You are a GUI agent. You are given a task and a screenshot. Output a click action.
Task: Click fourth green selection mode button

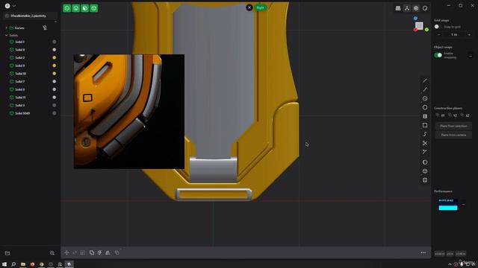click(x=94, y=8)
